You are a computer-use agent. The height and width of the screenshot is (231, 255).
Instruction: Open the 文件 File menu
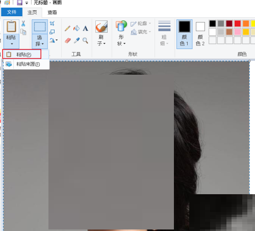[x=12, y=12]
